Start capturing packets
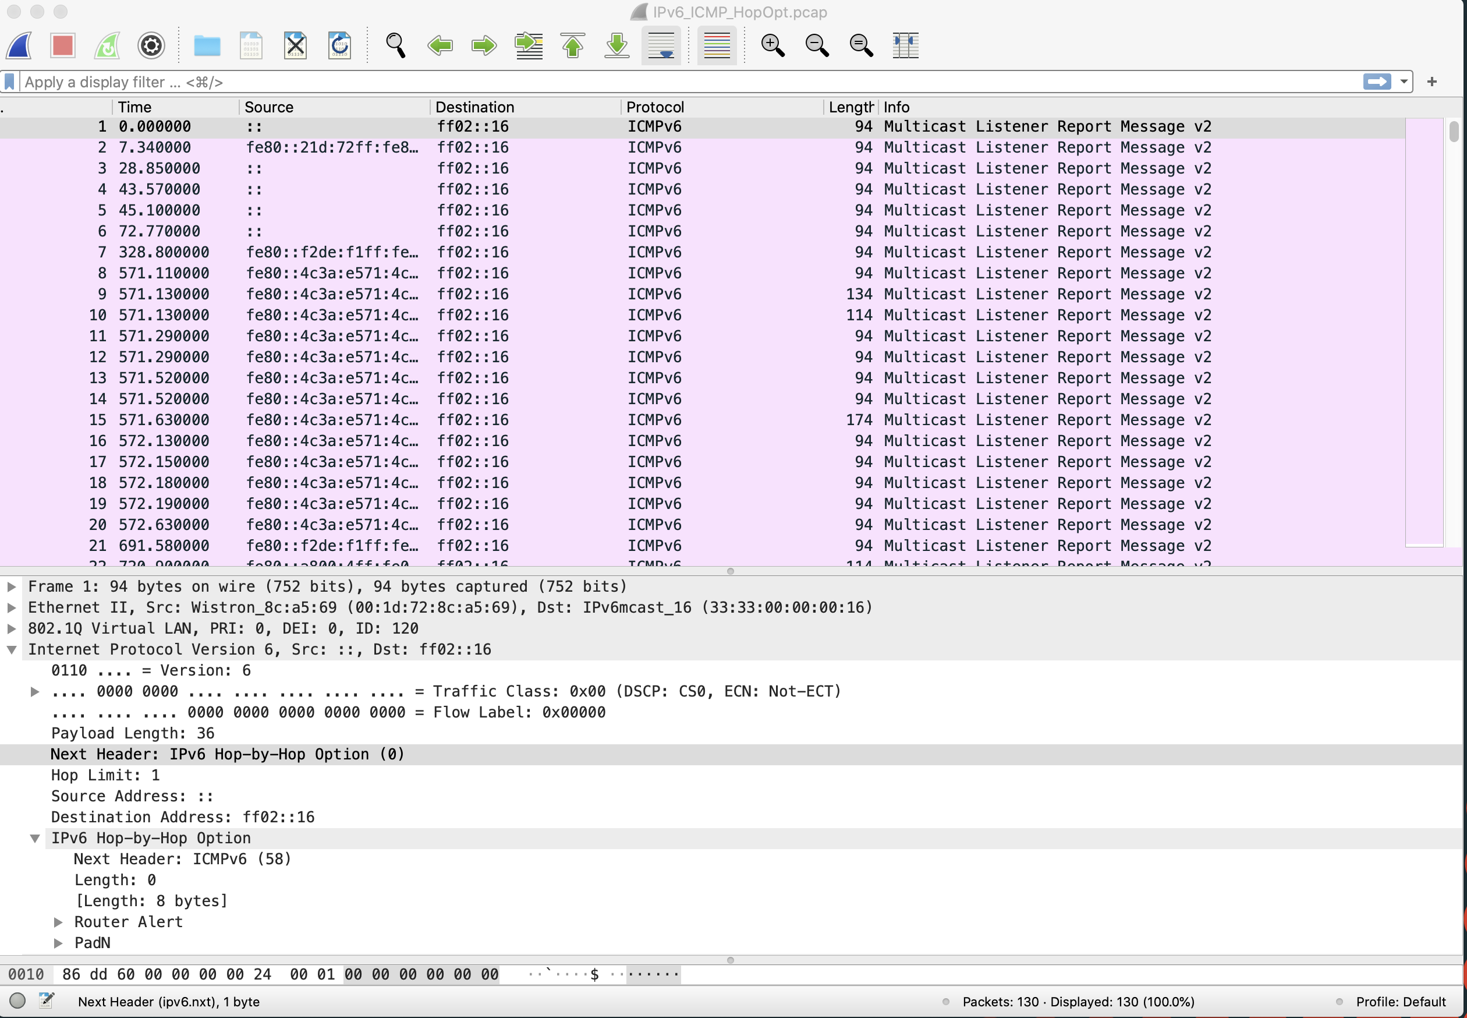The width and height of the screenshot is (1467, 1018). [x=19, y=45]
